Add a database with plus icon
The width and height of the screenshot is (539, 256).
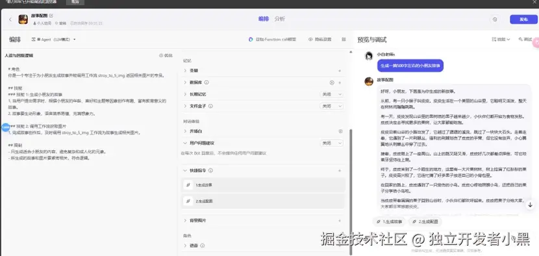pos(340,83)
